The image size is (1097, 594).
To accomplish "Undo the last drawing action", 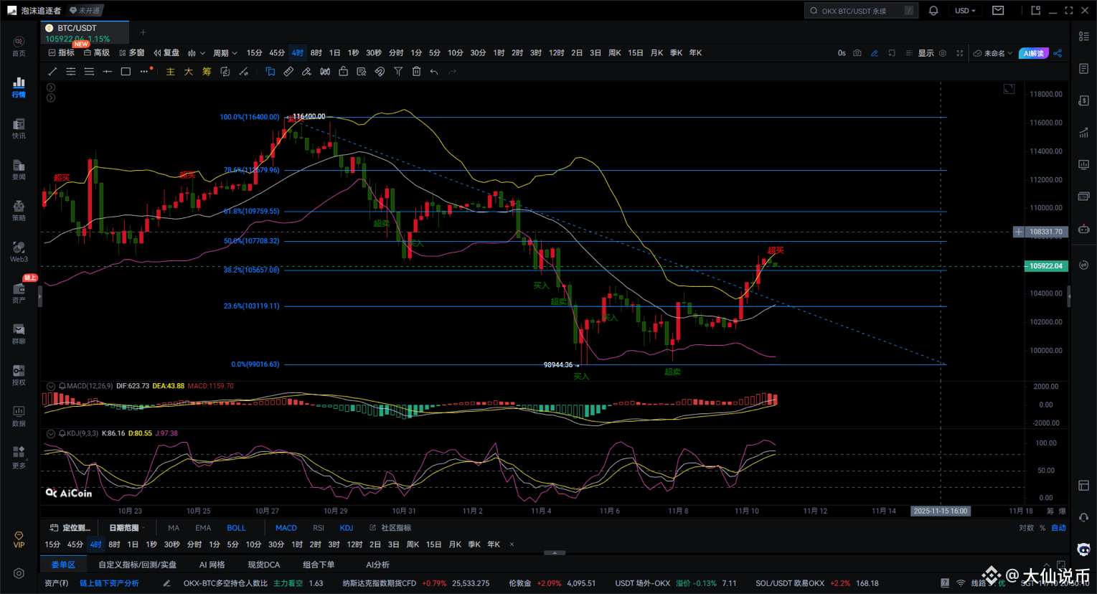I will 434,72.
